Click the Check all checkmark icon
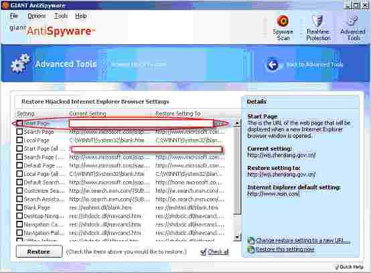This screenshot has height=273, width=371. (x=203, y=252)
